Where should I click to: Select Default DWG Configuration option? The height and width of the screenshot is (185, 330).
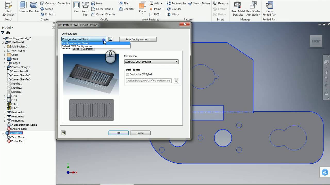(96, 46)
